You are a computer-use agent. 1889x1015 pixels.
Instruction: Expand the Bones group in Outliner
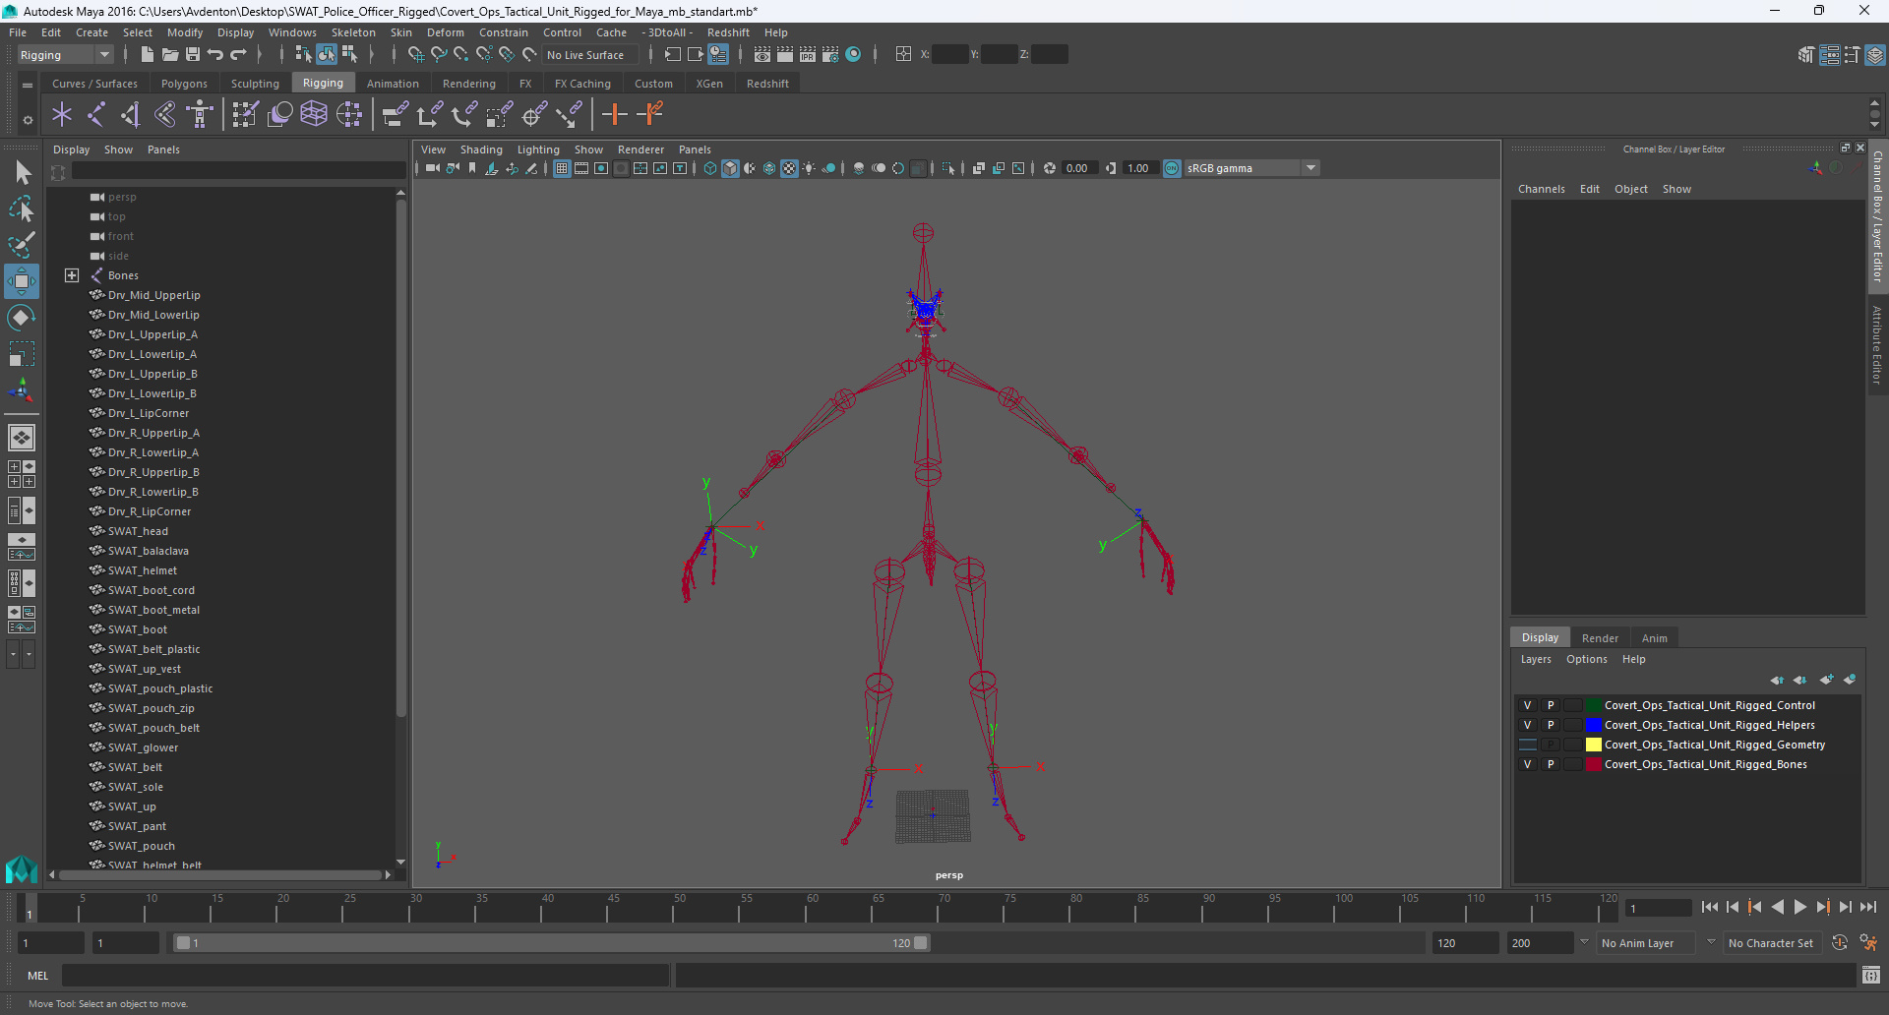tap(72, 275)
